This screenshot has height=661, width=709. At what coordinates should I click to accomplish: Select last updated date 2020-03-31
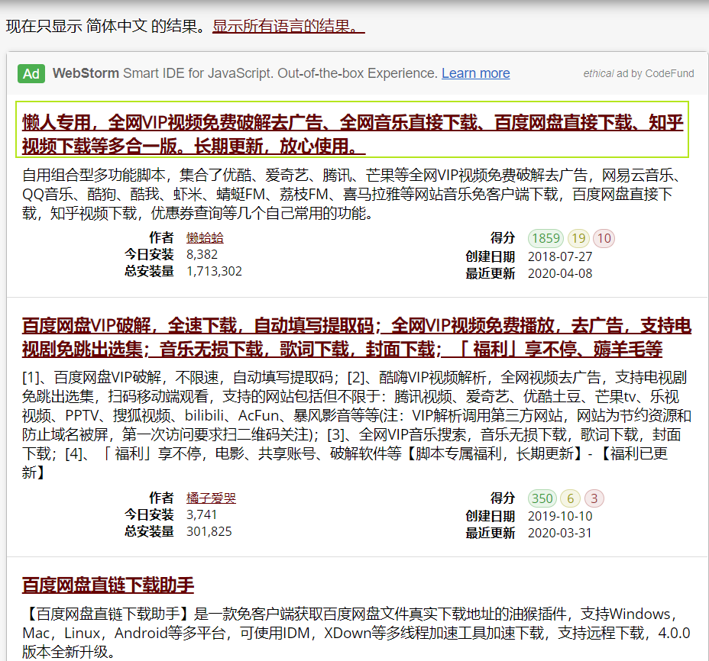(x=560, y=533)
